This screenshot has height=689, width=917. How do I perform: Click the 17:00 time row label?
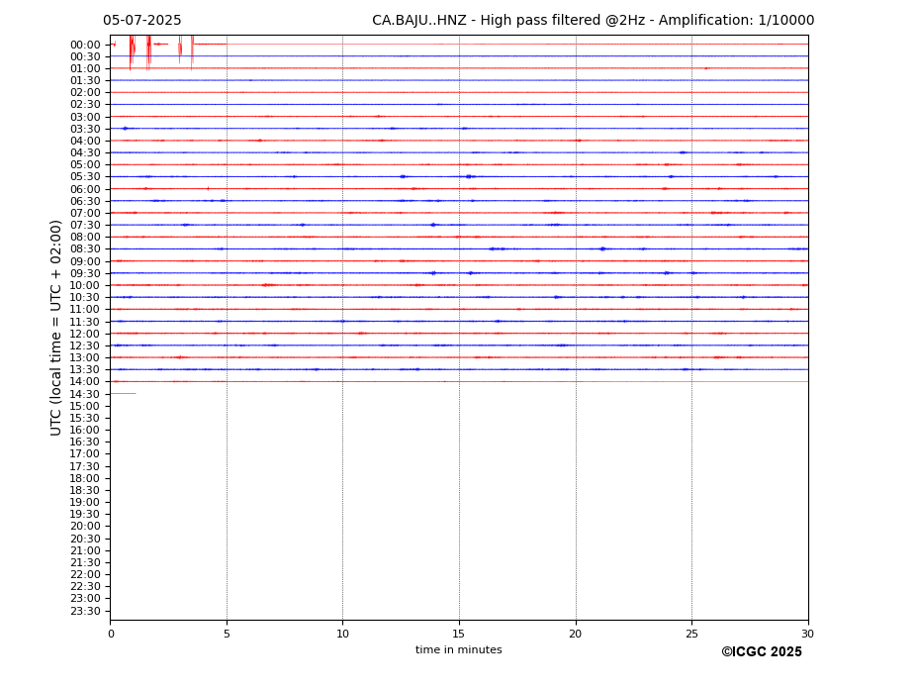click(x=85, y=454)
